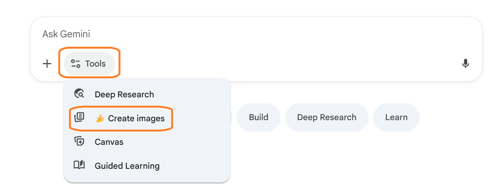The image size is (502, 195).
Task: Click the sliders icon inside Tools button
Action: [x=76, y=64]
